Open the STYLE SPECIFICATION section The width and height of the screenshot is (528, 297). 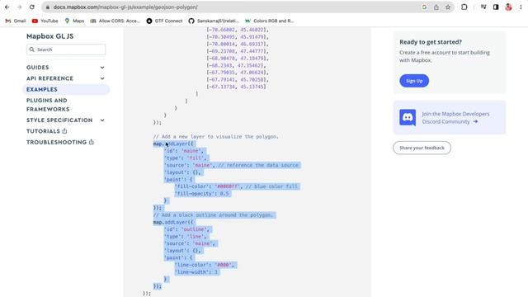[x=59, y=120]
